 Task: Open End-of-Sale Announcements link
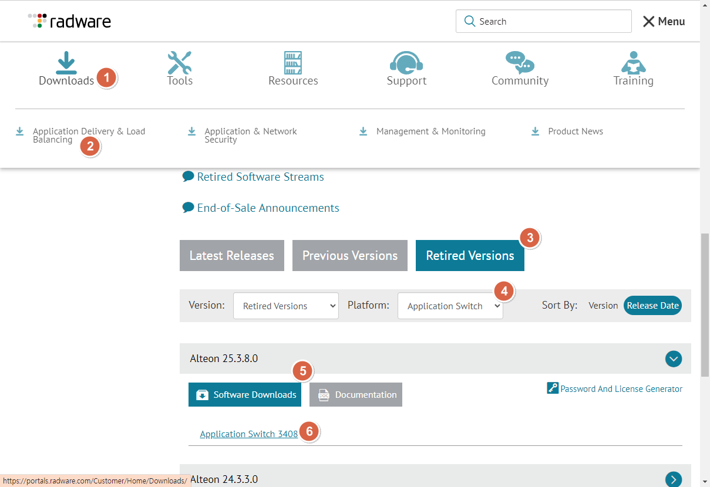268,208
